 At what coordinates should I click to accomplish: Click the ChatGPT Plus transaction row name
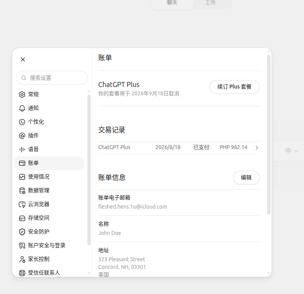pos(114,147)
